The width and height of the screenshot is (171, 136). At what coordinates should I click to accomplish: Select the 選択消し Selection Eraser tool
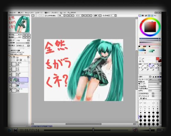click(157, 69)
